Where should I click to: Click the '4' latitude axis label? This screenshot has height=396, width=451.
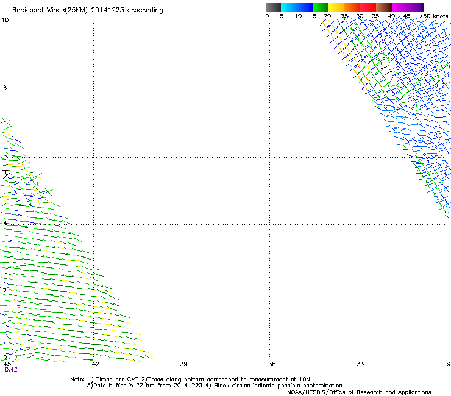(x=5, y=223)
